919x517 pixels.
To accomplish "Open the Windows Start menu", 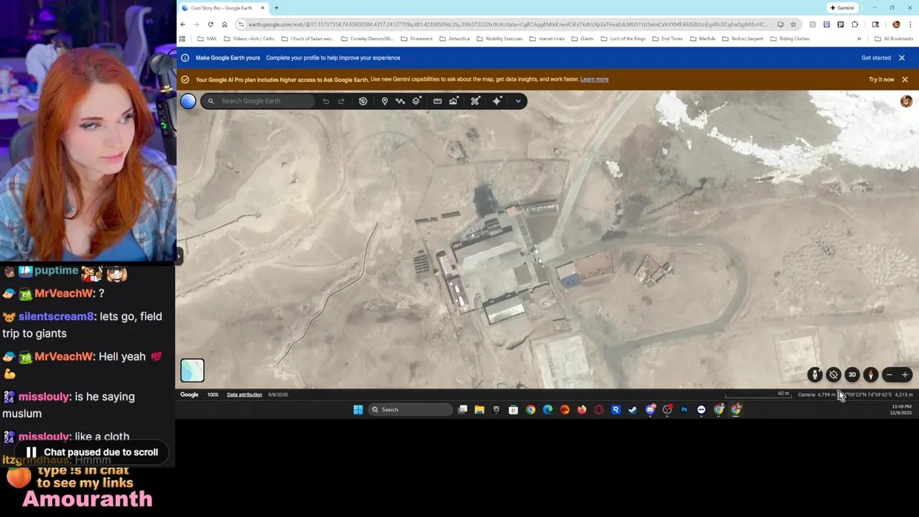I will [x=358, y=410].
